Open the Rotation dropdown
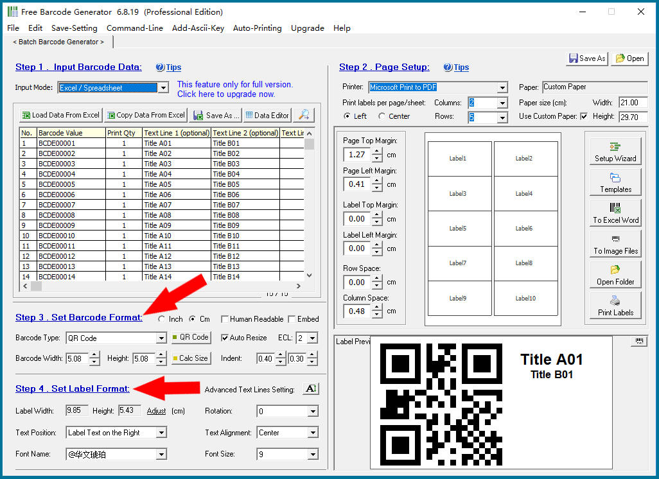Viewport: 659px width, 479px height. click(x=313, y=412)
